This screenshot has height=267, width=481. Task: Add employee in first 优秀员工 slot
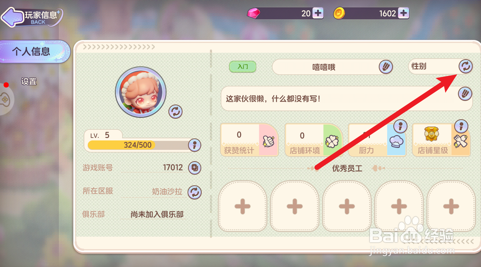[243, 206]
